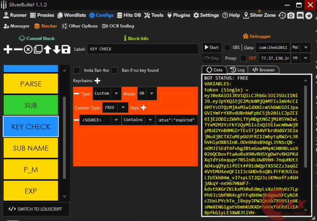The height and width of the screenshot is (221, 317).
Task: Move the selected block up with arrow icon
Action: (x=47, y=49)
